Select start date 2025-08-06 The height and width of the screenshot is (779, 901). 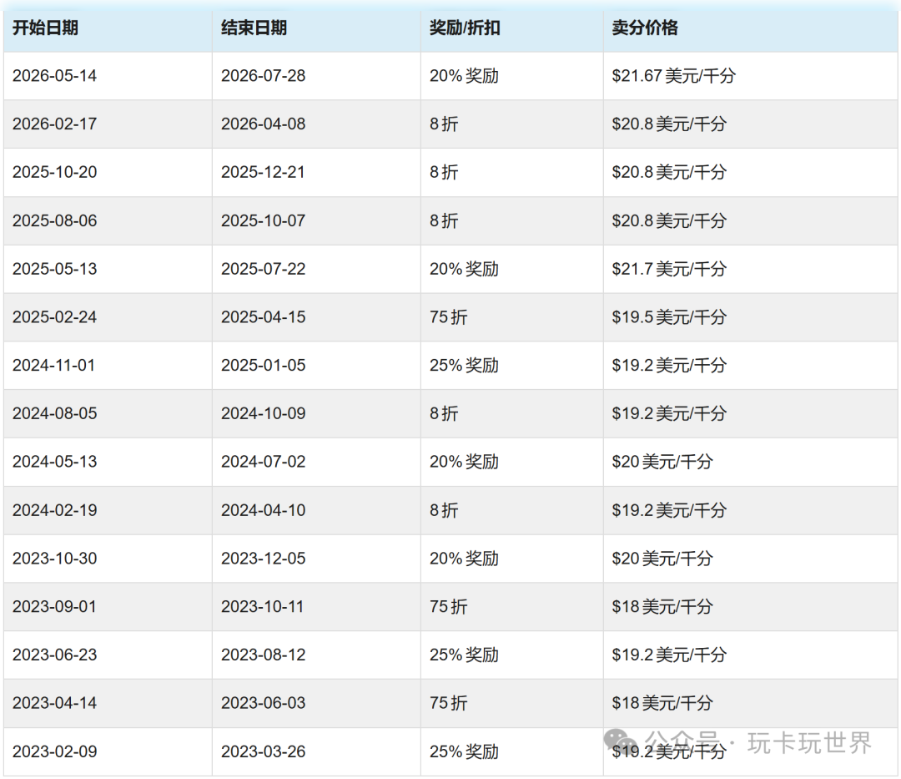[54, 220]
